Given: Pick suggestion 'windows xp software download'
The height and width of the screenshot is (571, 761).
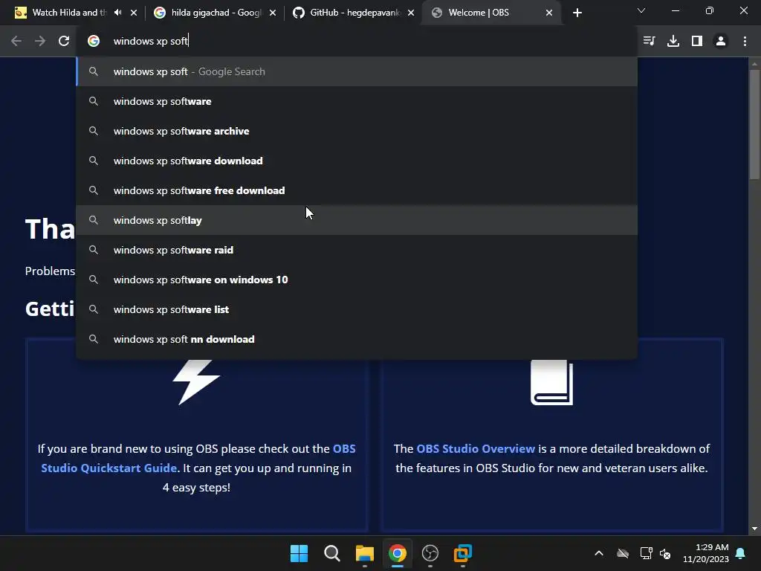Looking at the screenshot, I should (x=357, y=161).
